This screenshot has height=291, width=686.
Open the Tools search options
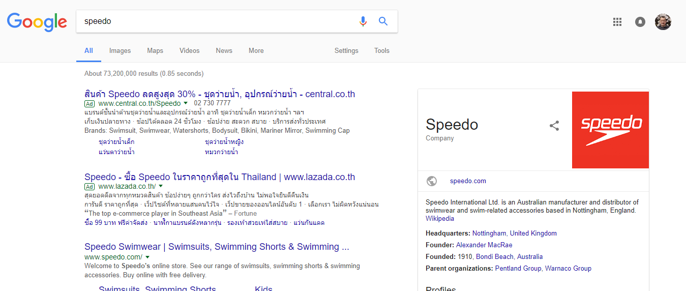[x=381, y=51]
